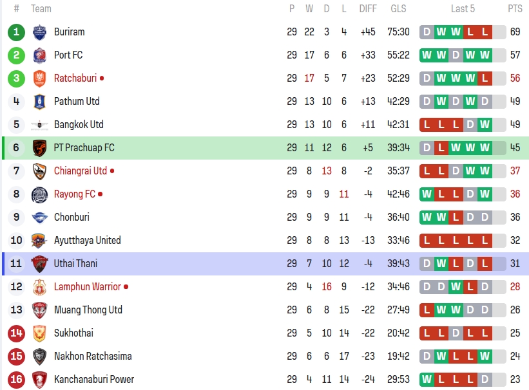
Task: Click Ayutthaya United's last loss form badge
Action: pos(485,240)
